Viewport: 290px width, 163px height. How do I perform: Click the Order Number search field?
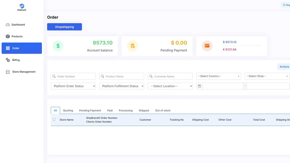(x=73, y=76)
